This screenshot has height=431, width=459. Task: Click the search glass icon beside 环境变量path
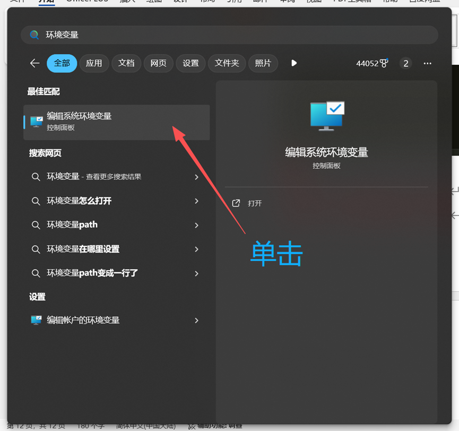click(36, 225)
